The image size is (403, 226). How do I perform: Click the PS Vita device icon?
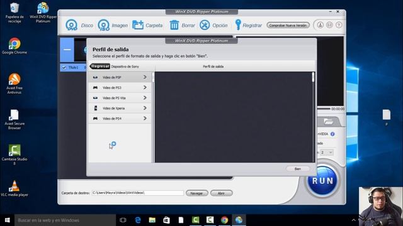[x=95, y=98]
